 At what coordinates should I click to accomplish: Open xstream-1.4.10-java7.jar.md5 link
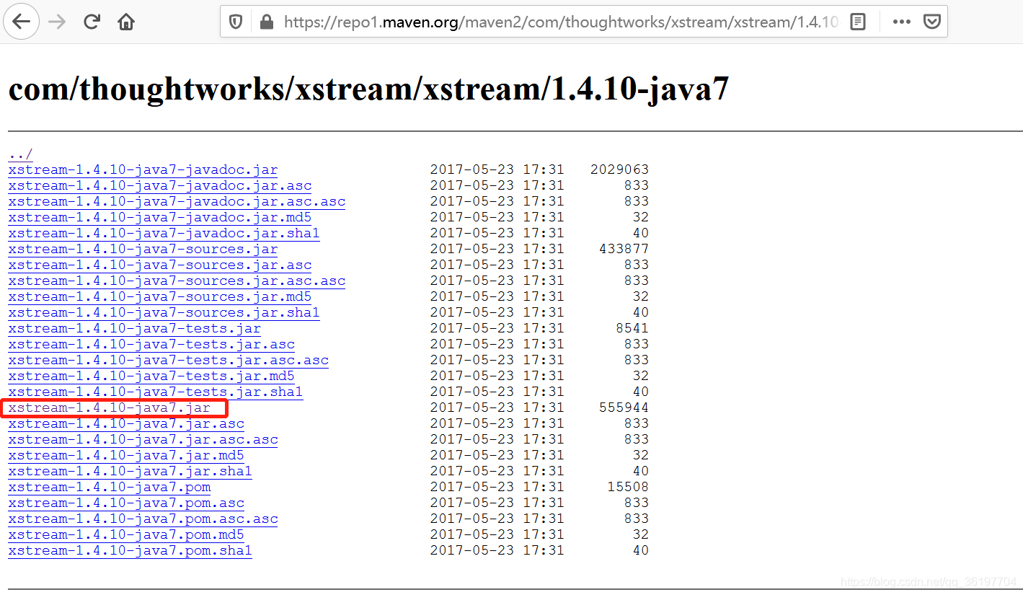tap(126, 455)
